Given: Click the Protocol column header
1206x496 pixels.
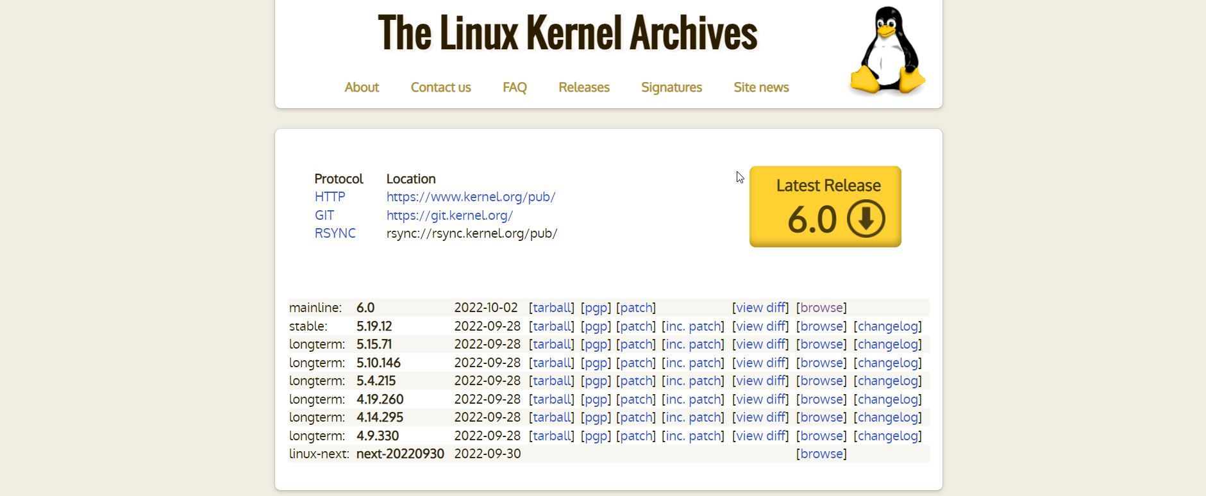Looking at the screenshot, I should [x=339, y=179].
